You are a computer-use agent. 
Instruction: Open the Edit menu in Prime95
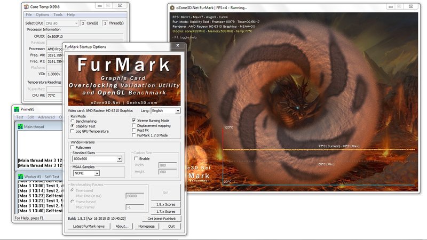point(30,117)
